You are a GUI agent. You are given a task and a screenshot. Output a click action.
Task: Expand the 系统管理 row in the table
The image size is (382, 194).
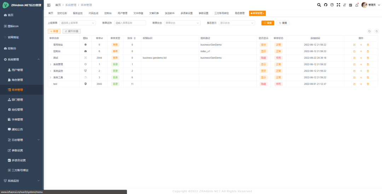coord(51,64)
